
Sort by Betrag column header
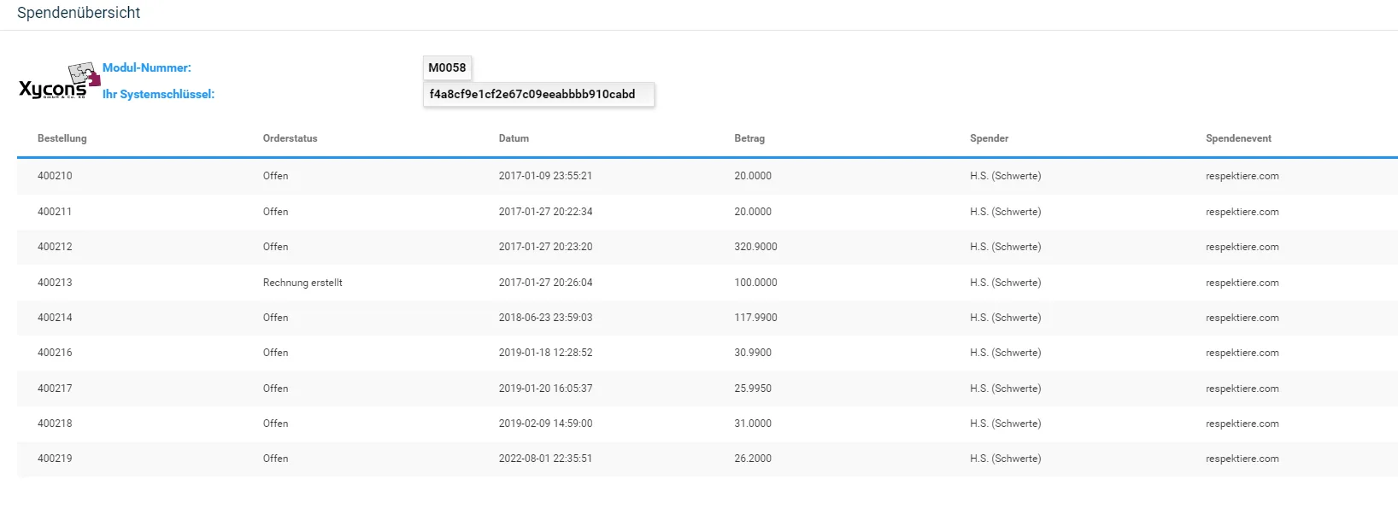(749, 138)
